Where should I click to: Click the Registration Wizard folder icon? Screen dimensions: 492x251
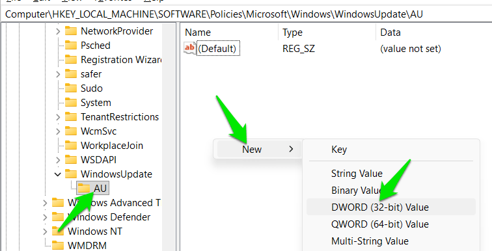pos(71,60)
